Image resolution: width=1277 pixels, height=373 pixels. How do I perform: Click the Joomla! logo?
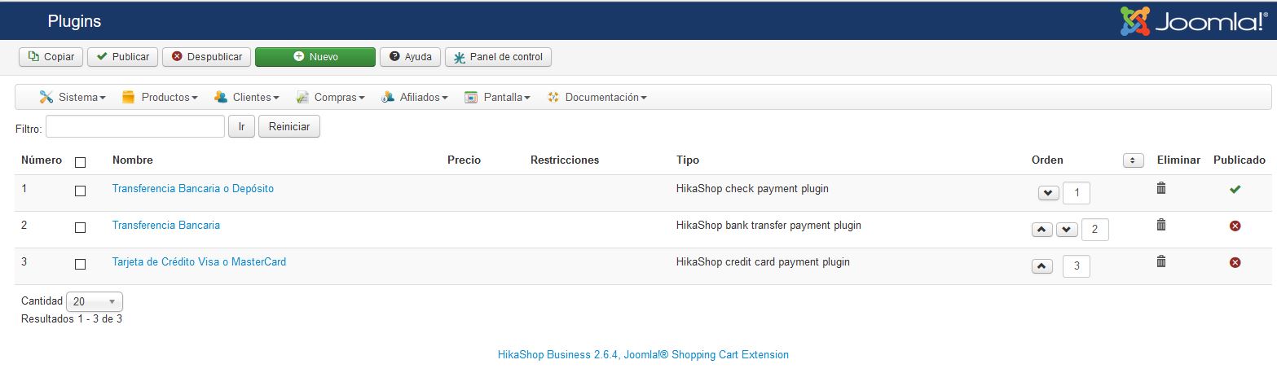coord(1195,21)
